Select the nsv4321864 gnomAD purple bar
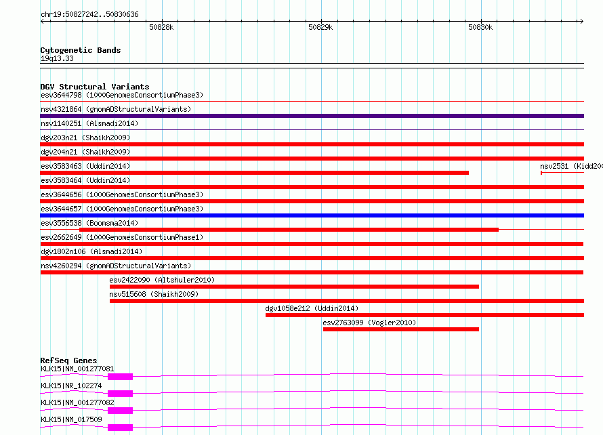 [312, 116]
